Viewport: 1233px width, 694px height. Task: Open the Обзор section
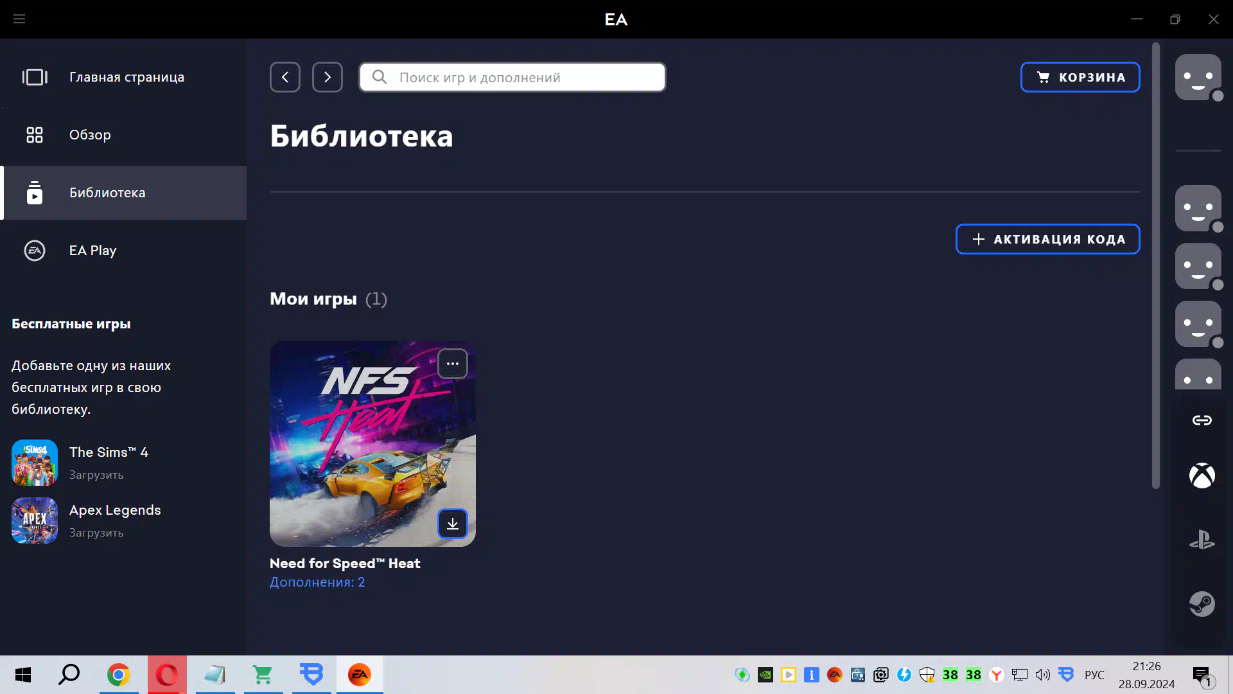(123, 135)
